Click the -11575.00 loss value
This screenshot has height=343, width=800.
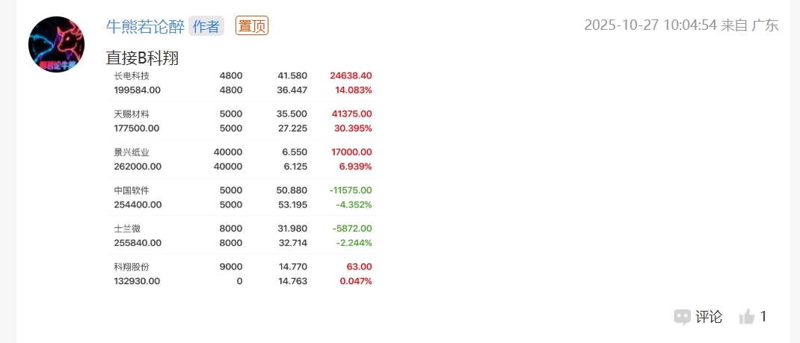point(350,190)
